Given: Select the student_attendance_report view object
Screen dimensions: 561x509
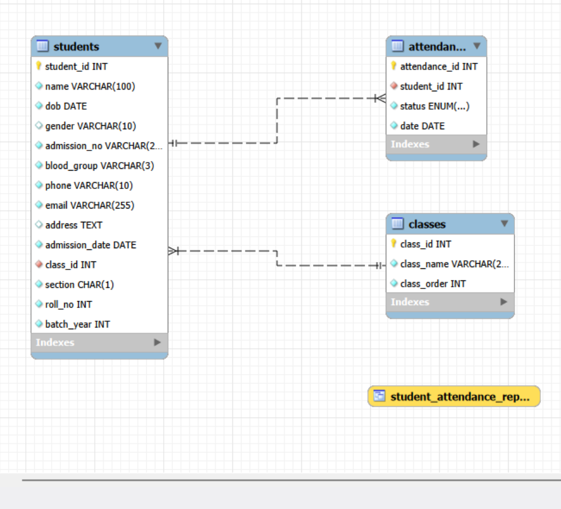Looking at the screenshot, I should [459, 396].
